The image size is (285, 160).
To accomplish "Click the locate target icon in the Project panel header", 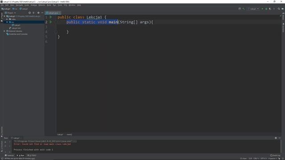I will point(30,13).
